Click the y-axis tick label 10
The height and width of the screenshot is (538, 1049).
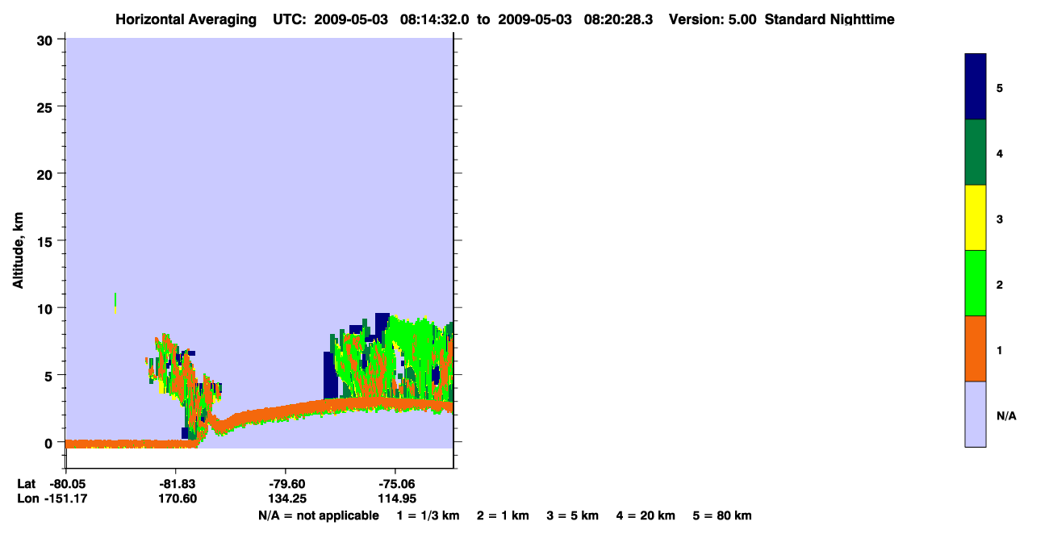tap(46, 308)
